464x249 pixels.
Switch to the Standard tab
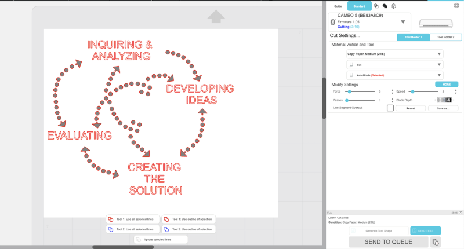359,6
